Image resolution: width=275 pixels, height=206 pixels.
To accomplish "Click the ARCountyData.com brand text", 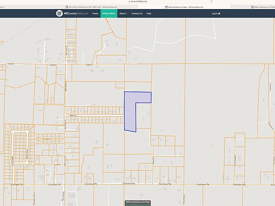I will click(x=76, y=13).
